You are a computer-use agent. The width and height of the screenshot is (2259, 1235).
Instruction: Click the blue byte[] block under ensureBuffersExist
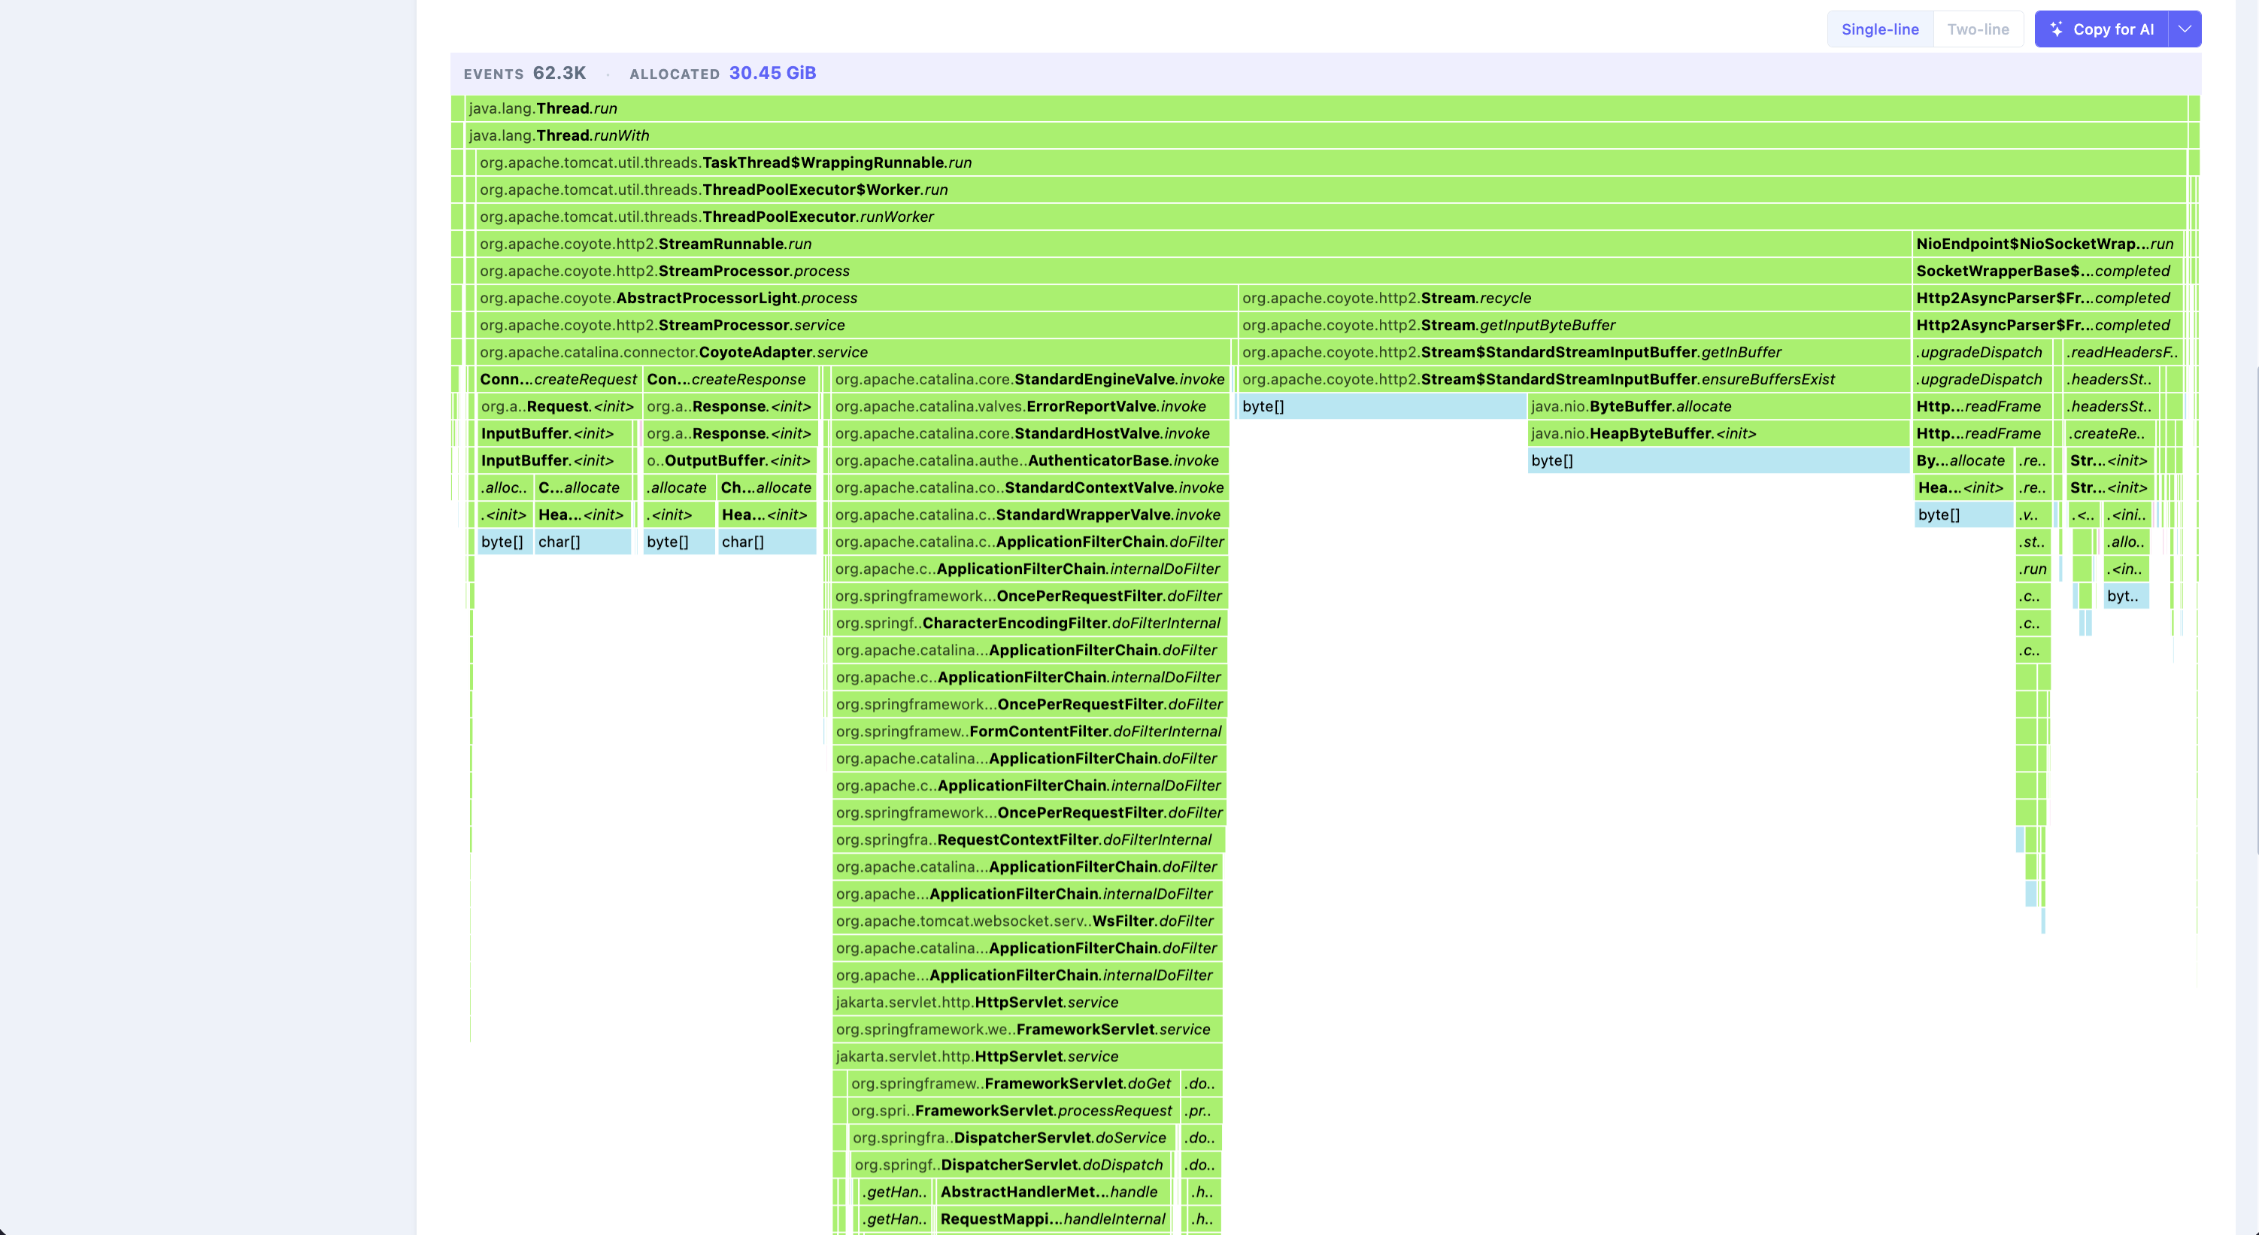pyautogui.click(x=1382, y=406)
